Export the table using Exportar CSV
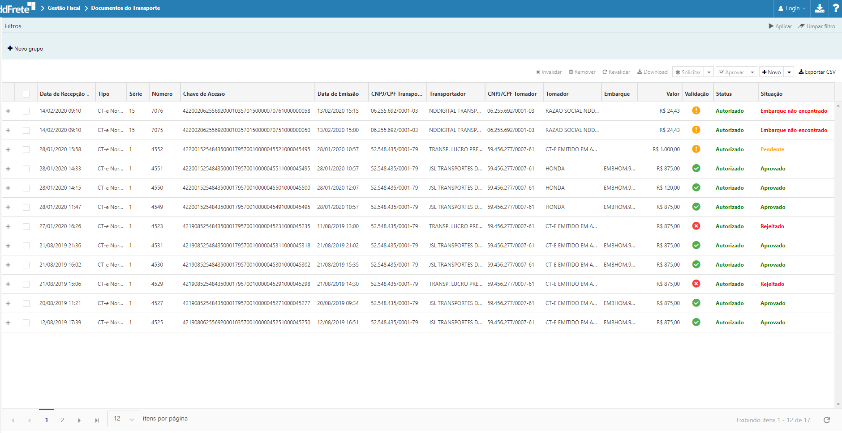The height and width of the screenshot is (433, 842). click(817, 72)
